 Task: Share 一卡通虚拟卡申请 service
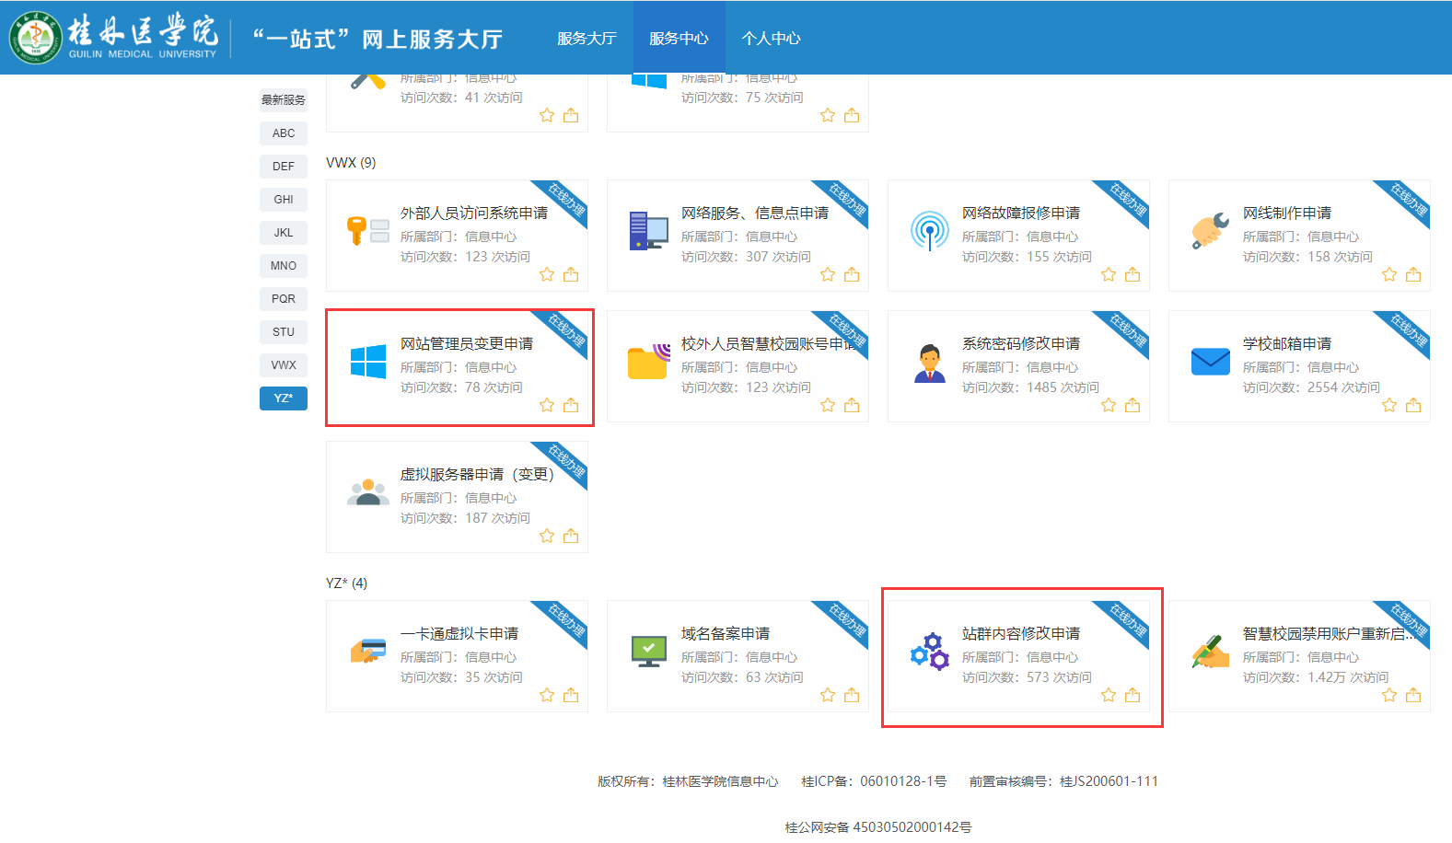point(571,695)
